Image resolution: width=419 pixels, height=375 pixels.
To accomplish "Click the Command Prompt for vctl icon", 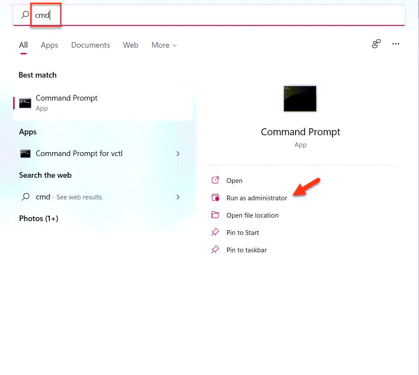I will coord(25,153).
